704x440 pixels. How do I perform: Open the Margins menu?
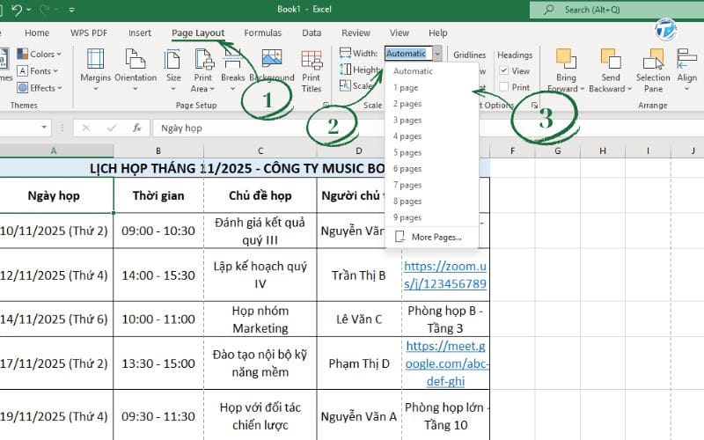coord(95,70)
